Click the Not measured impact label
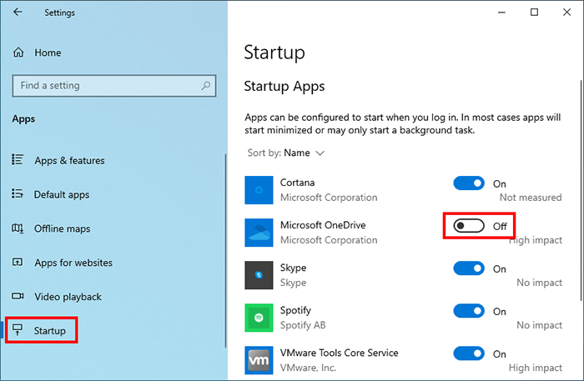The image size is (584, 381). point(531,198)
